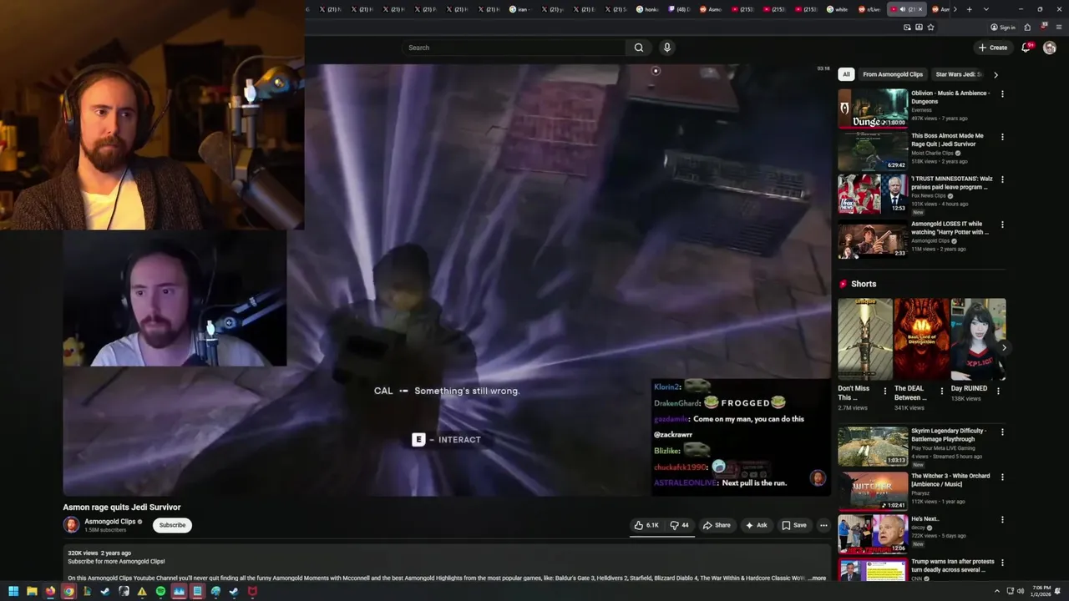This screenshot has height=601, width=1069.
Task: Open YouTube notifications bell
Action: tap(1026, 48)
